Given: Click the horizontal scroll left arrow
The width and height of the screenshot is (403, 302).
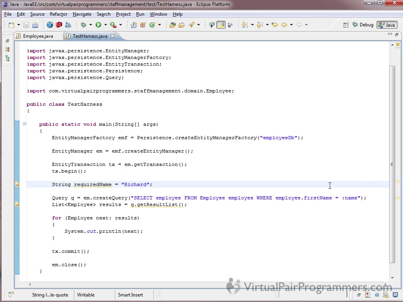Looking at the screenshot, I should tap(30, 284).
